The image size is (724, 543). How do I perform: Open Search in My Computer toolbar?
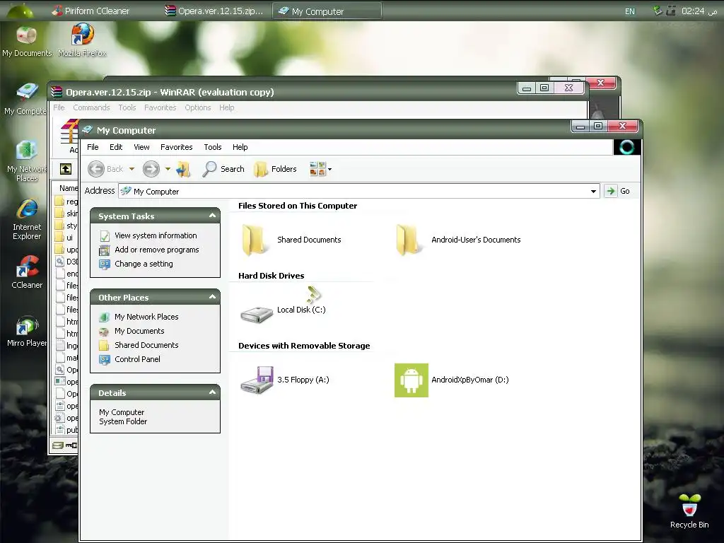coord(223,169)
